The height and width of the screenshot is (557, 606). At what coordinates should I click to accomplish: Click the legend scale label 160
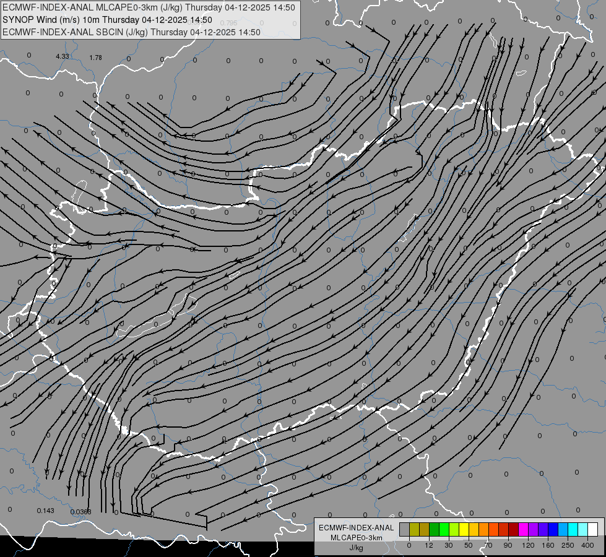[548, 545]
